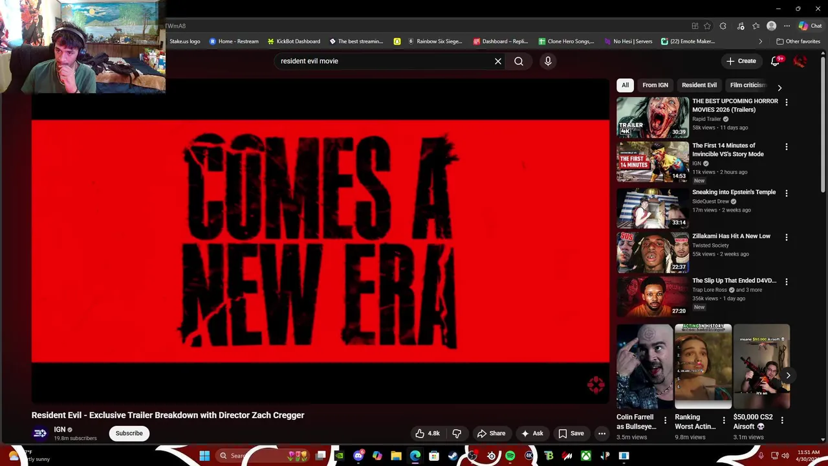828x466 pixels.
Task: Open more actions menu under the video
Action: click(x=602, y=434)
